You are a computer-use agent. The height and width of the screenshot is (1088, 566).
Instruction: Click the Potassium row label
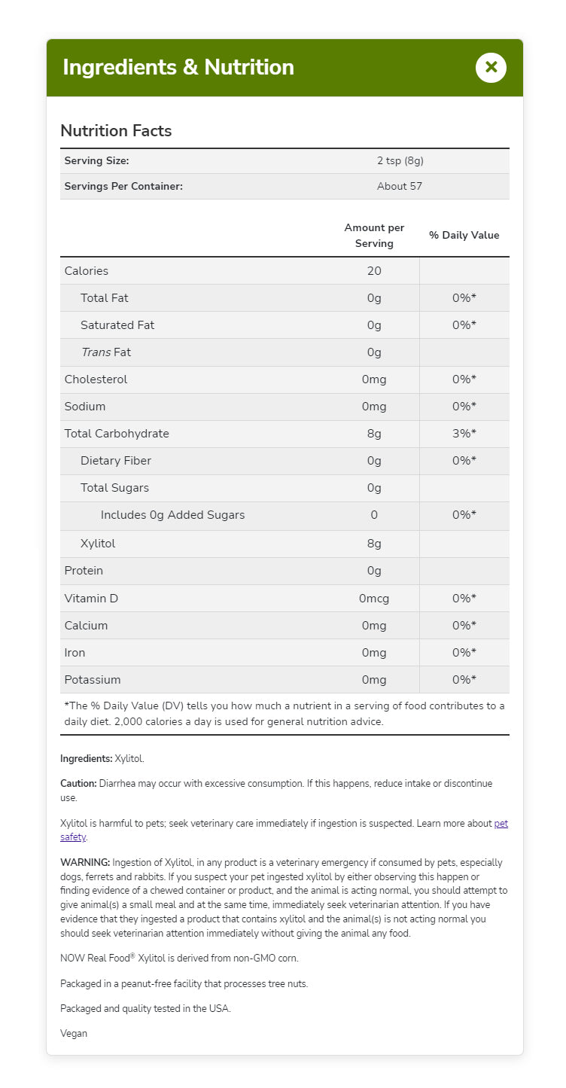click(93, 680)
